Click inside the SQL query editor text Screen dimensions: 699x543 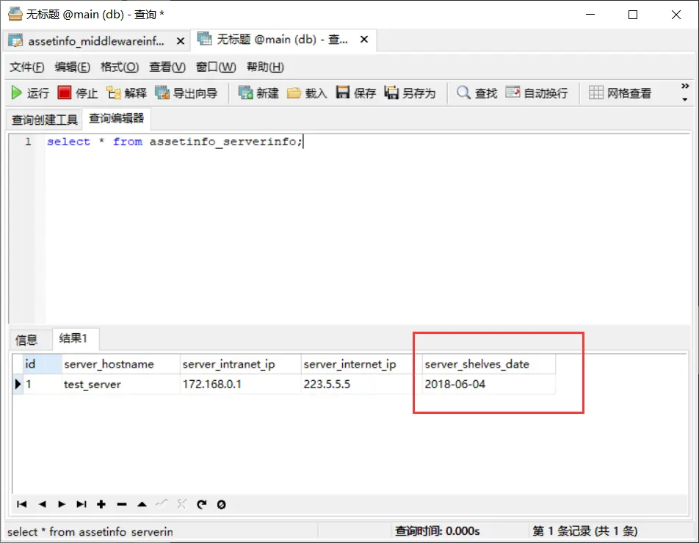tap(175, 142)
